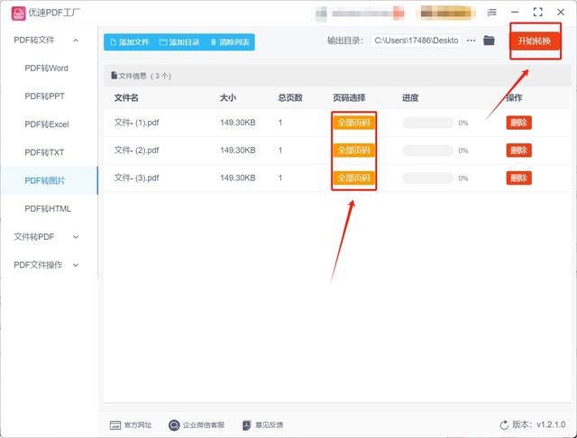Click the 添加文件 button
The height and width of the screenshot is (438, 577).
[130, 42]
